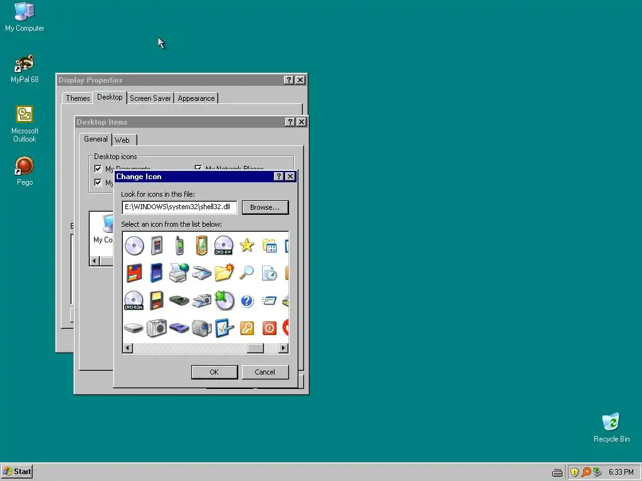
Task: Click the yellow shield tray icon
Action: click(574, 472)
